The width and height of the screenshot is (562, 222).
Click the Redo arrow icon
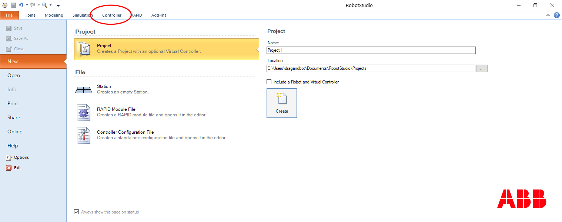(x=33, y=5)
